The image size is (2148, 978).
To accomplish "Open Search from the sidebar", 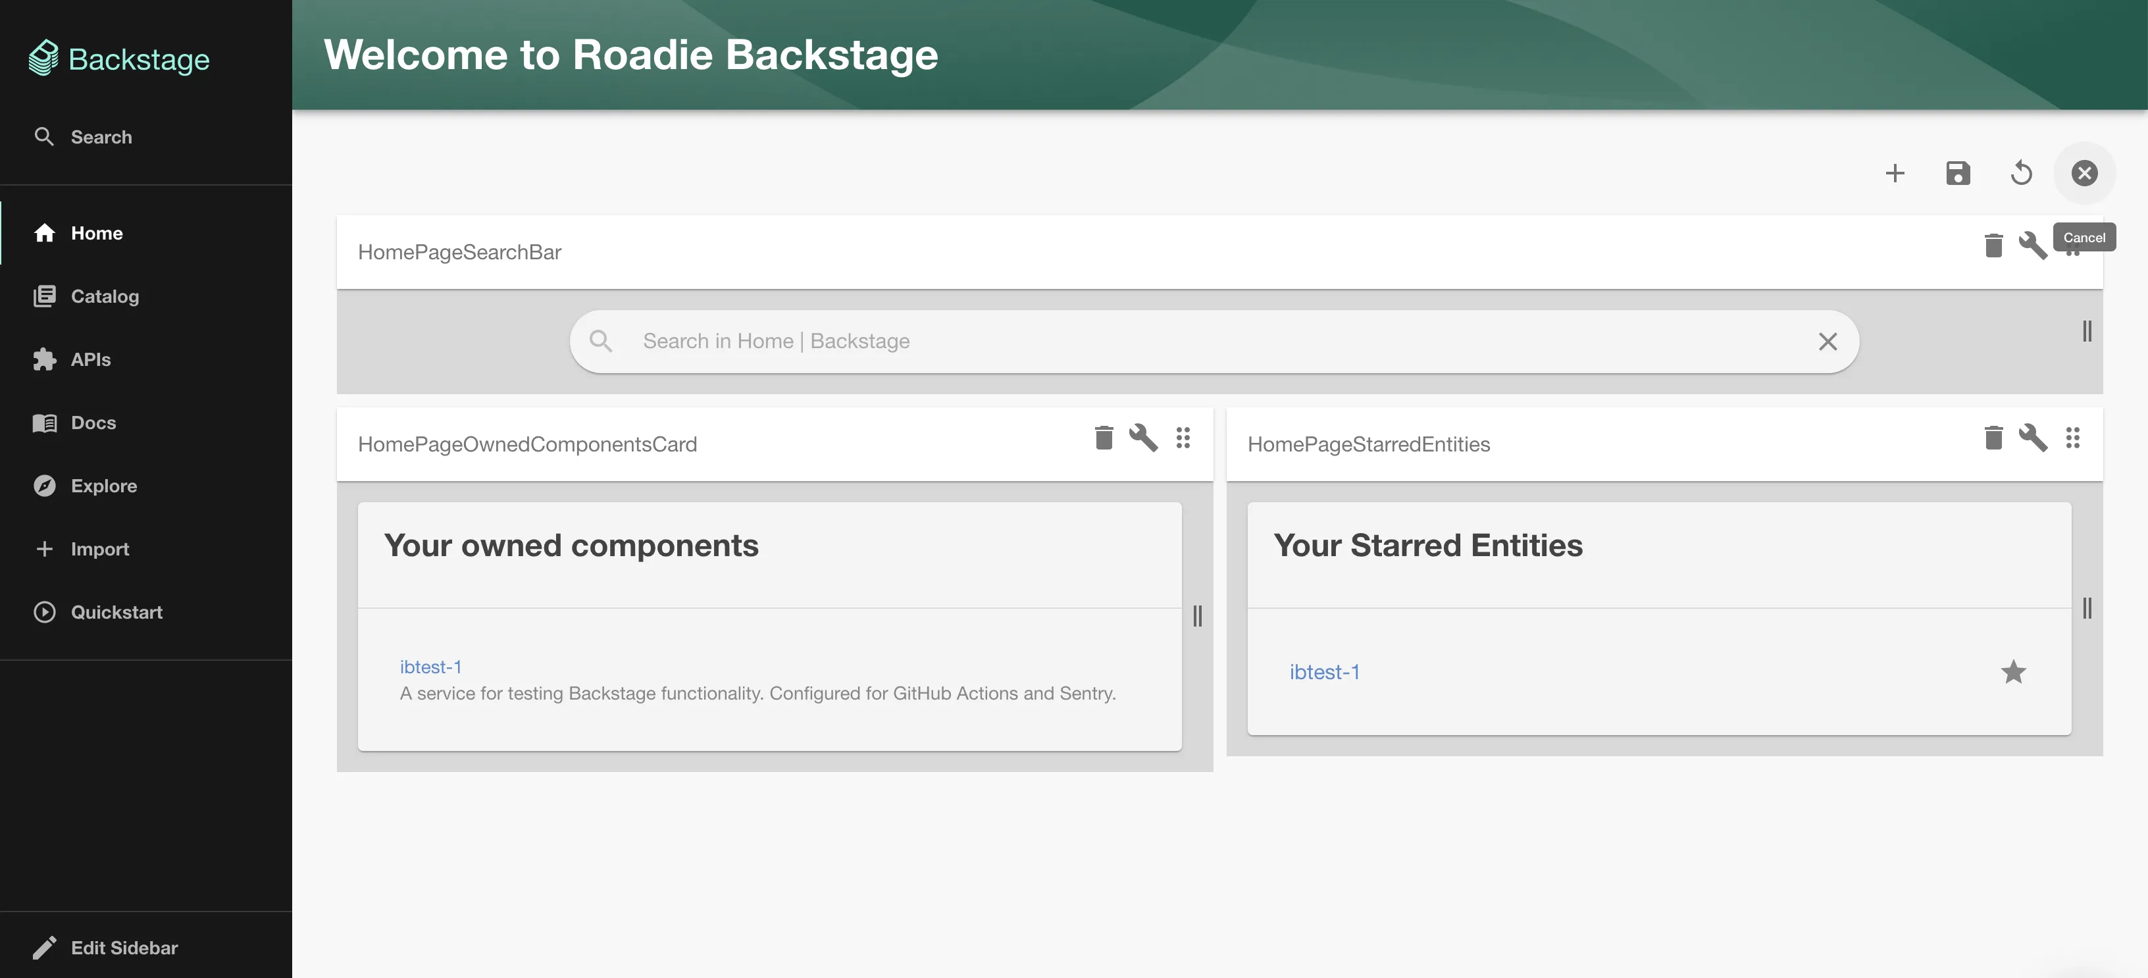I will click(x=100, y=137).
